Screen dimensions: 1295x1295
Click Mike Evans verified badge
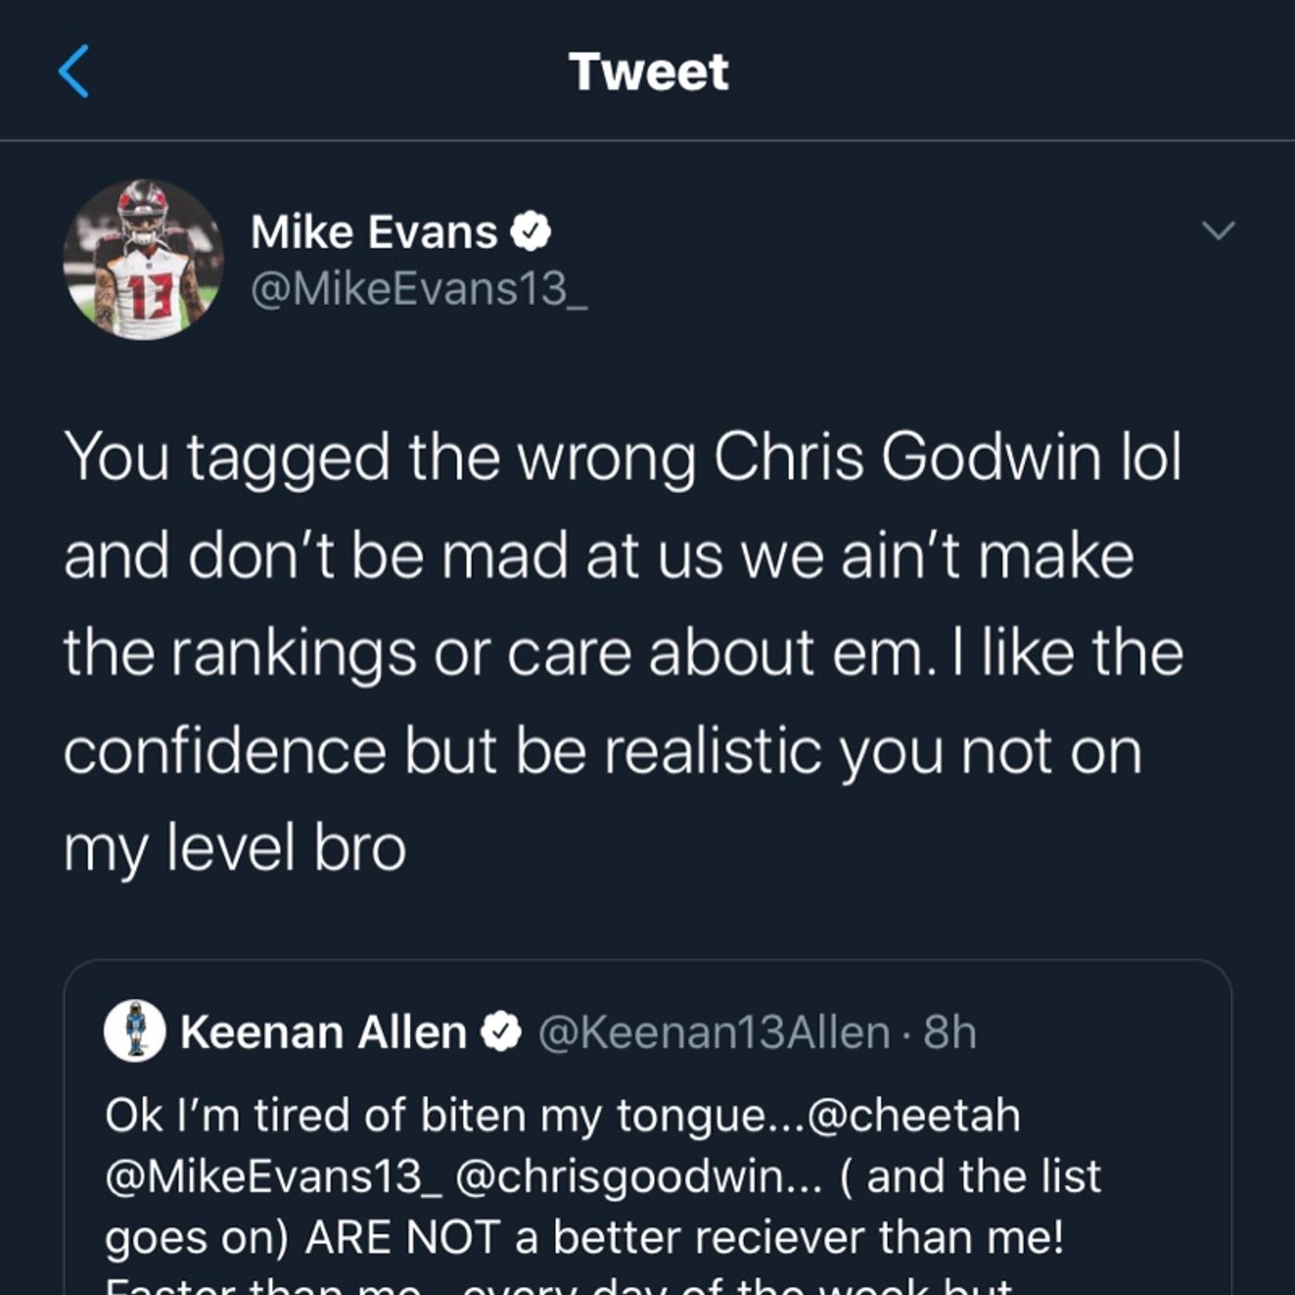[531, 231]
